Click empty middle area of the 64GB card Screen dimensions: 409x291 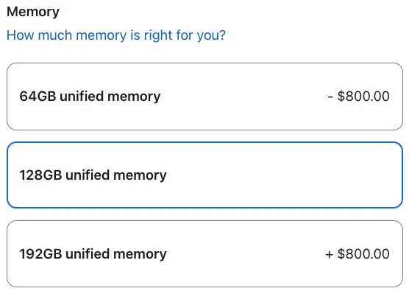click(243, 97)
